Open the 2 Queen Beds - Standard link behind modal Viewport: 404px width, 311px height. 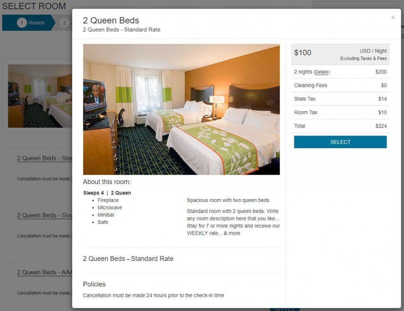[x=45, y=158]
